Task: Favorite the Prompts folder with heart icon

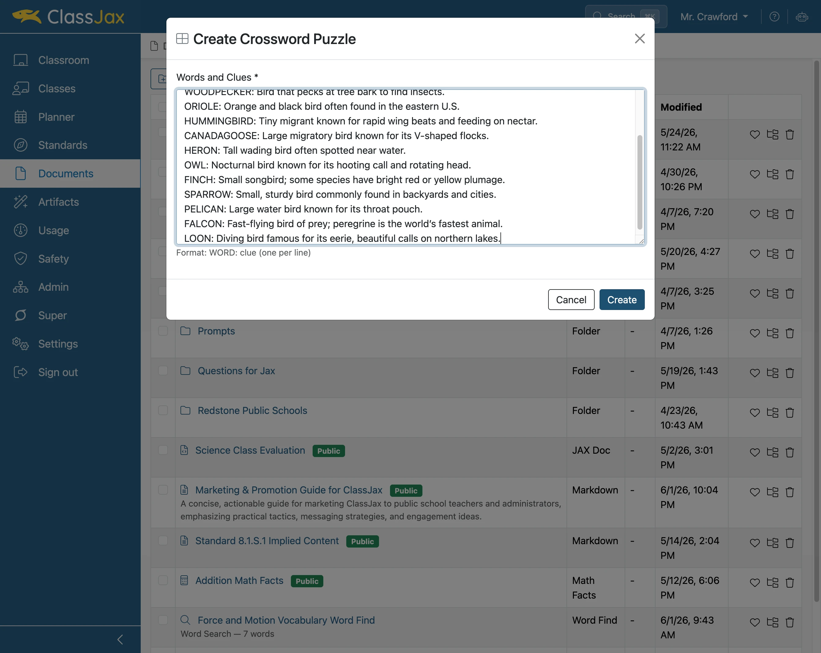Action: point(755,333)
